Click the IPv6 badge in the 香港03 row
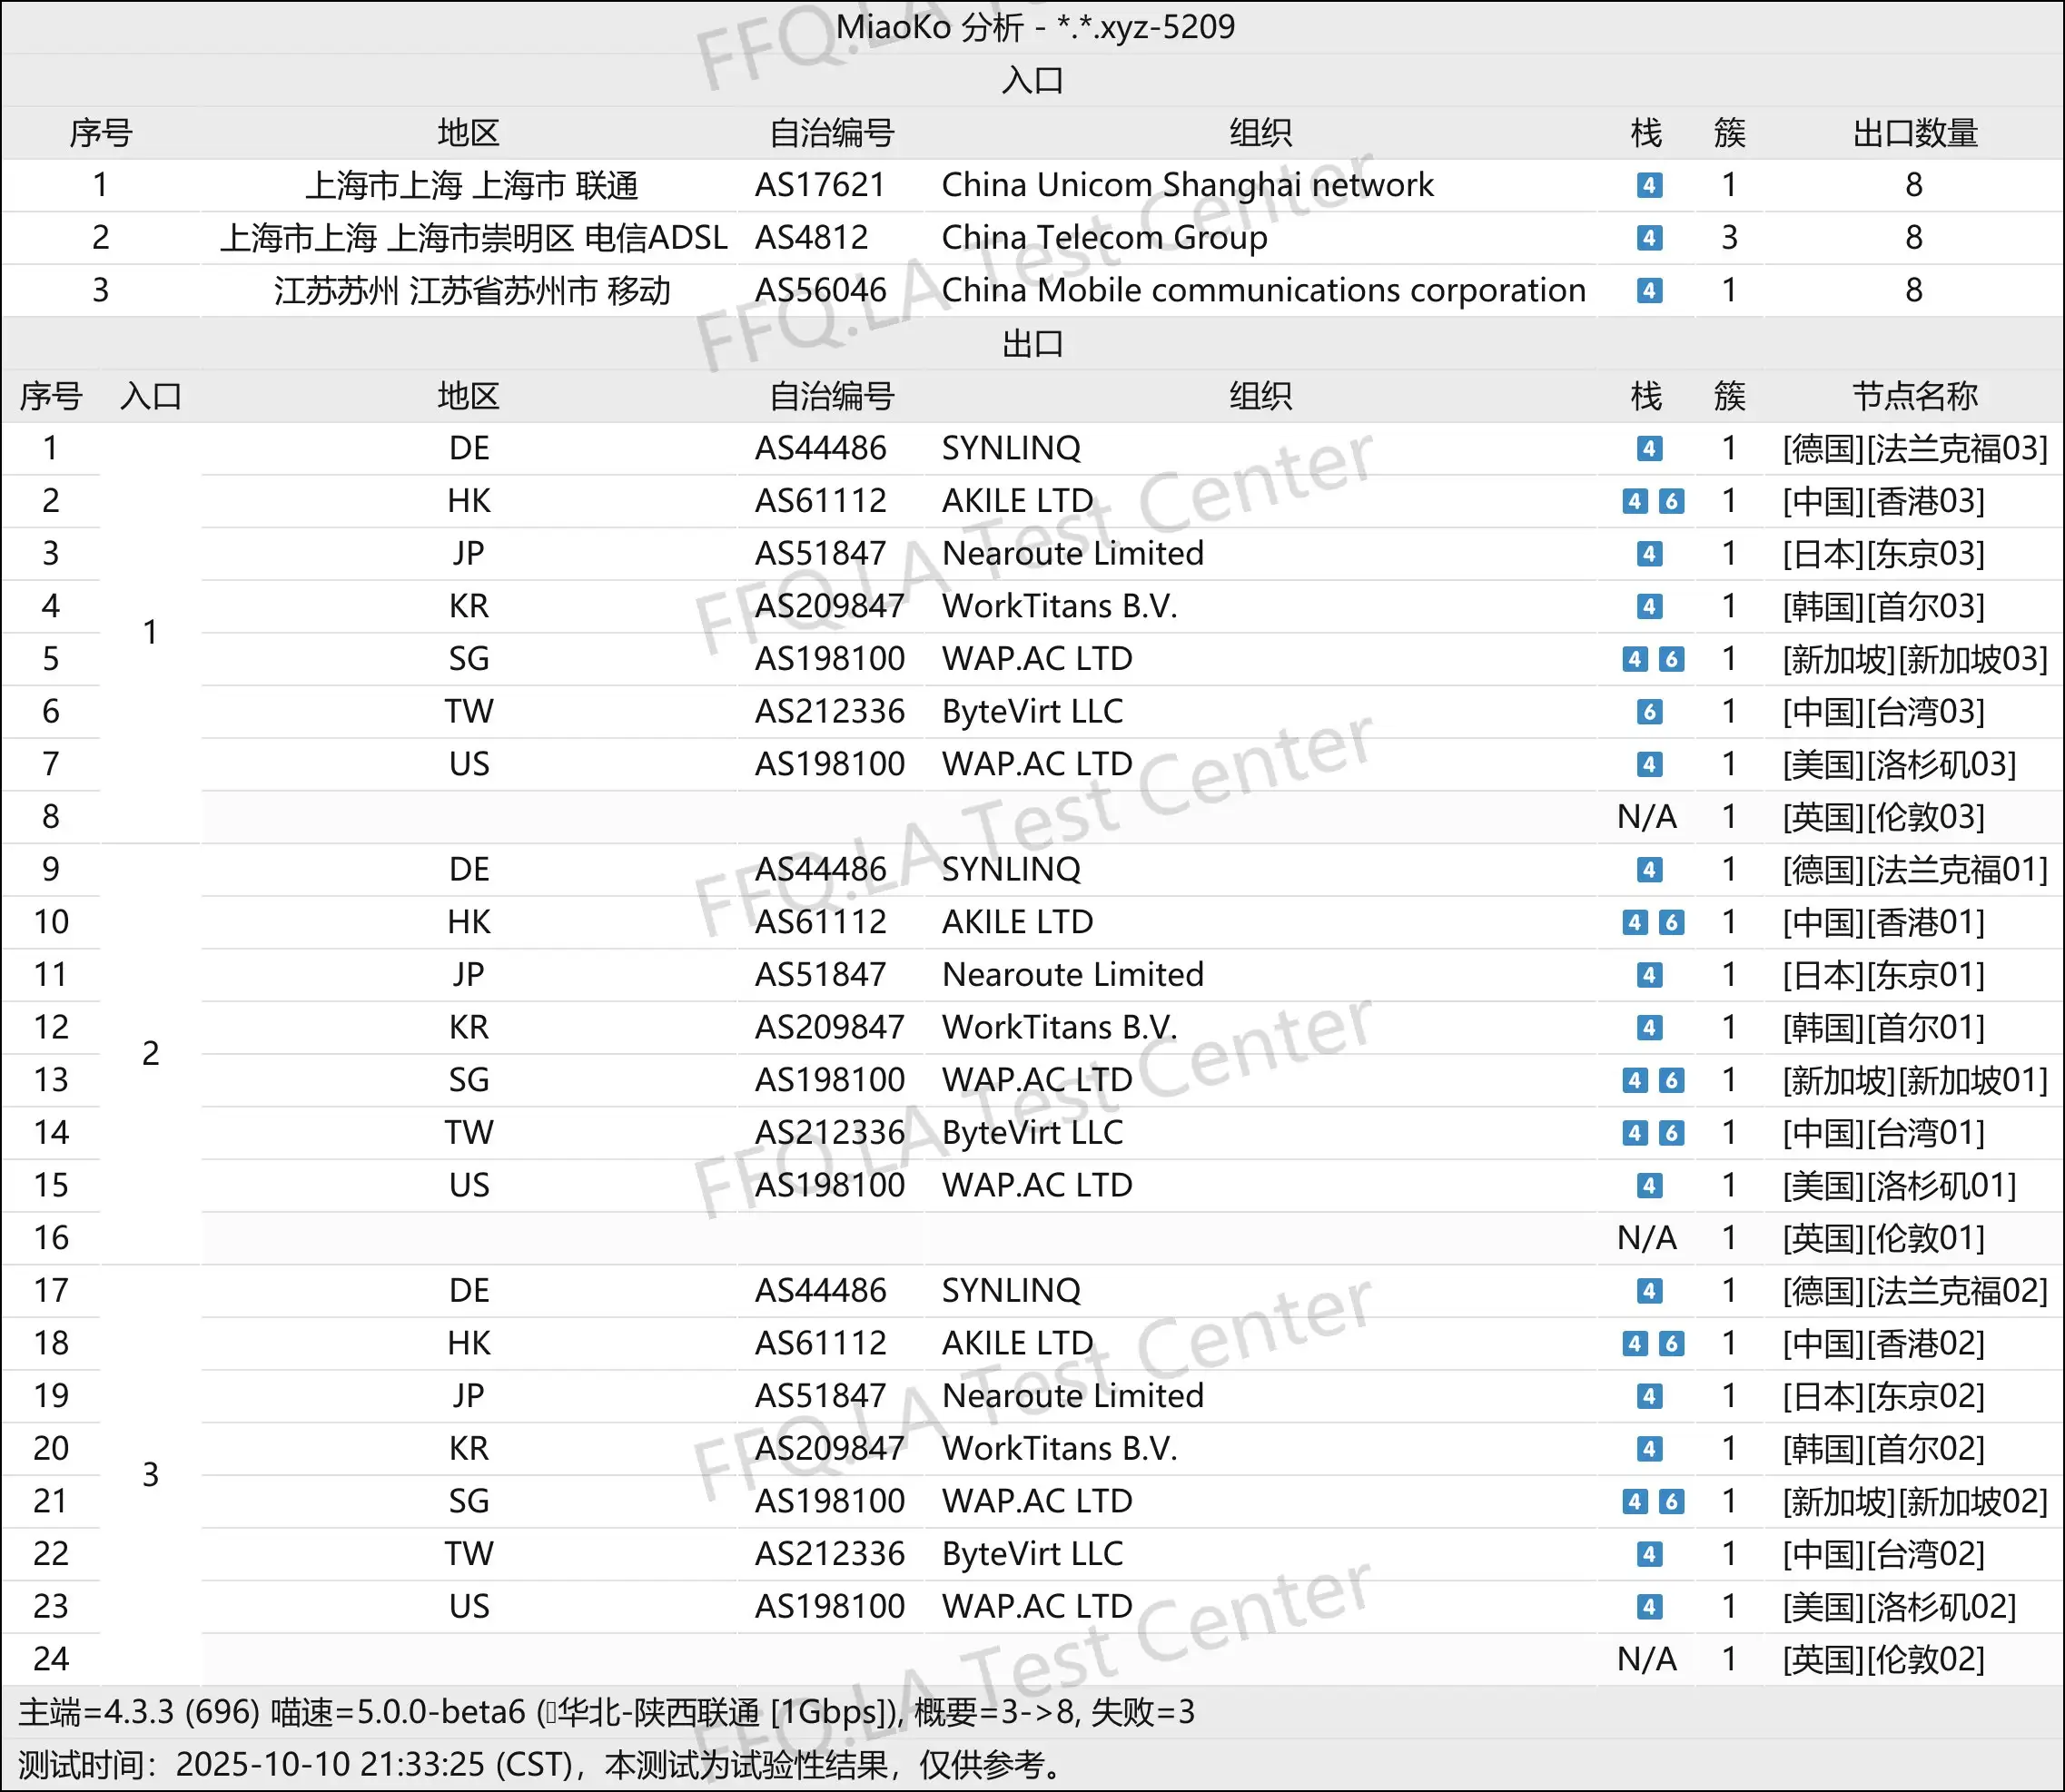Screen dimensions: 2065x1792 point(1671,501)
